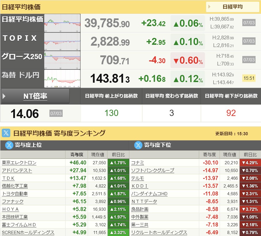Viewport: 261px width, 236px height.
Task: Open テルモ stock link
Action: pyautogui.click(x=137, y=178)
